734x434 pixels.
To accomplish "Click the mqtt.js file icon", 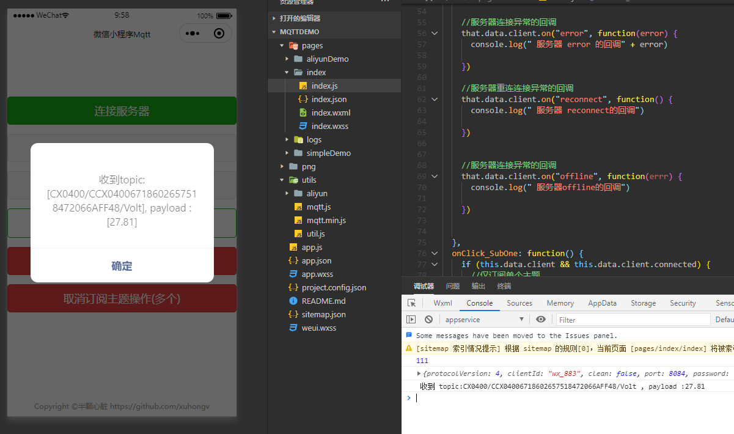I will 298,207.
